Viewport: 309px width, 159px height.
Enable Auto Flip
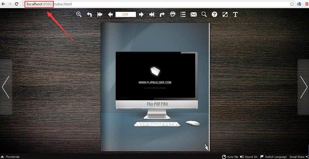[230, 157]
